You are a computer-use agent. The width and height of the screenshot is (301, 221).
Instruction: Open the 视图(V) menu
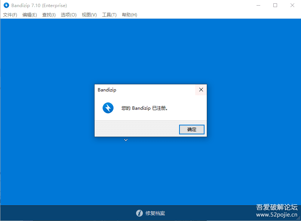(x=89, y=15)
